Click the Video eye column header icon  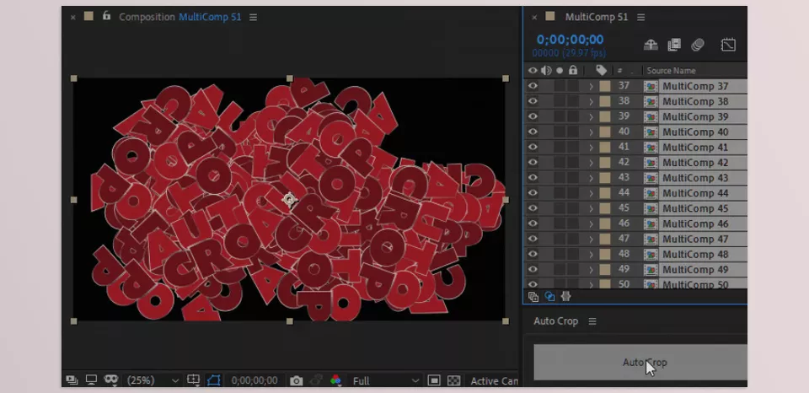tap(533, 70)
